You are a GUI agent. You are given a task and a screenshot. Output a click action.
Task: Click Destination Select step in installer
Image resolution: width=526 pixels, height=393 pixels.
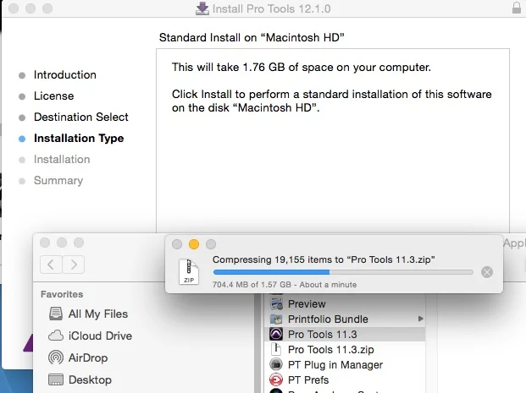(81, 117)
